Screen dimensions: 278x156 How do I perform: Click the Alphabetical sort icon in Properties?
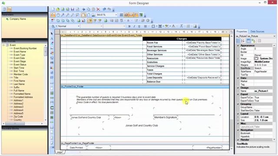coord(243,41)
